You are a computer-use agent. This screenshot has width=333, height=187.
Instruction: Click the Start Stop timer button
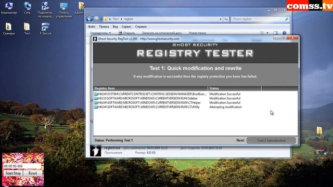pos(13,173)
